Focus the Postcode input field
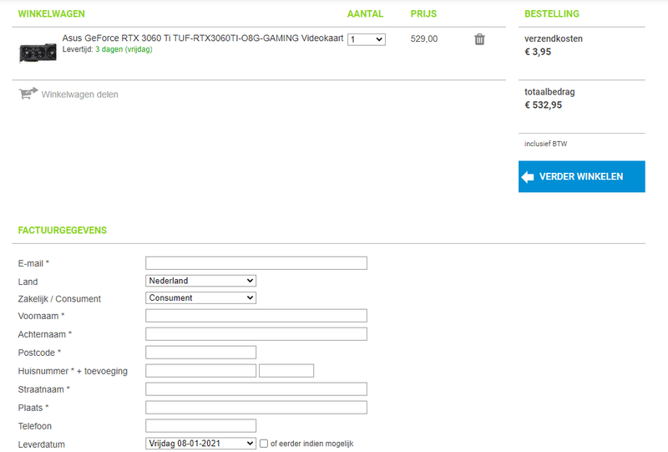This screenshot has height=452, width=668. (x=200, y=353)
